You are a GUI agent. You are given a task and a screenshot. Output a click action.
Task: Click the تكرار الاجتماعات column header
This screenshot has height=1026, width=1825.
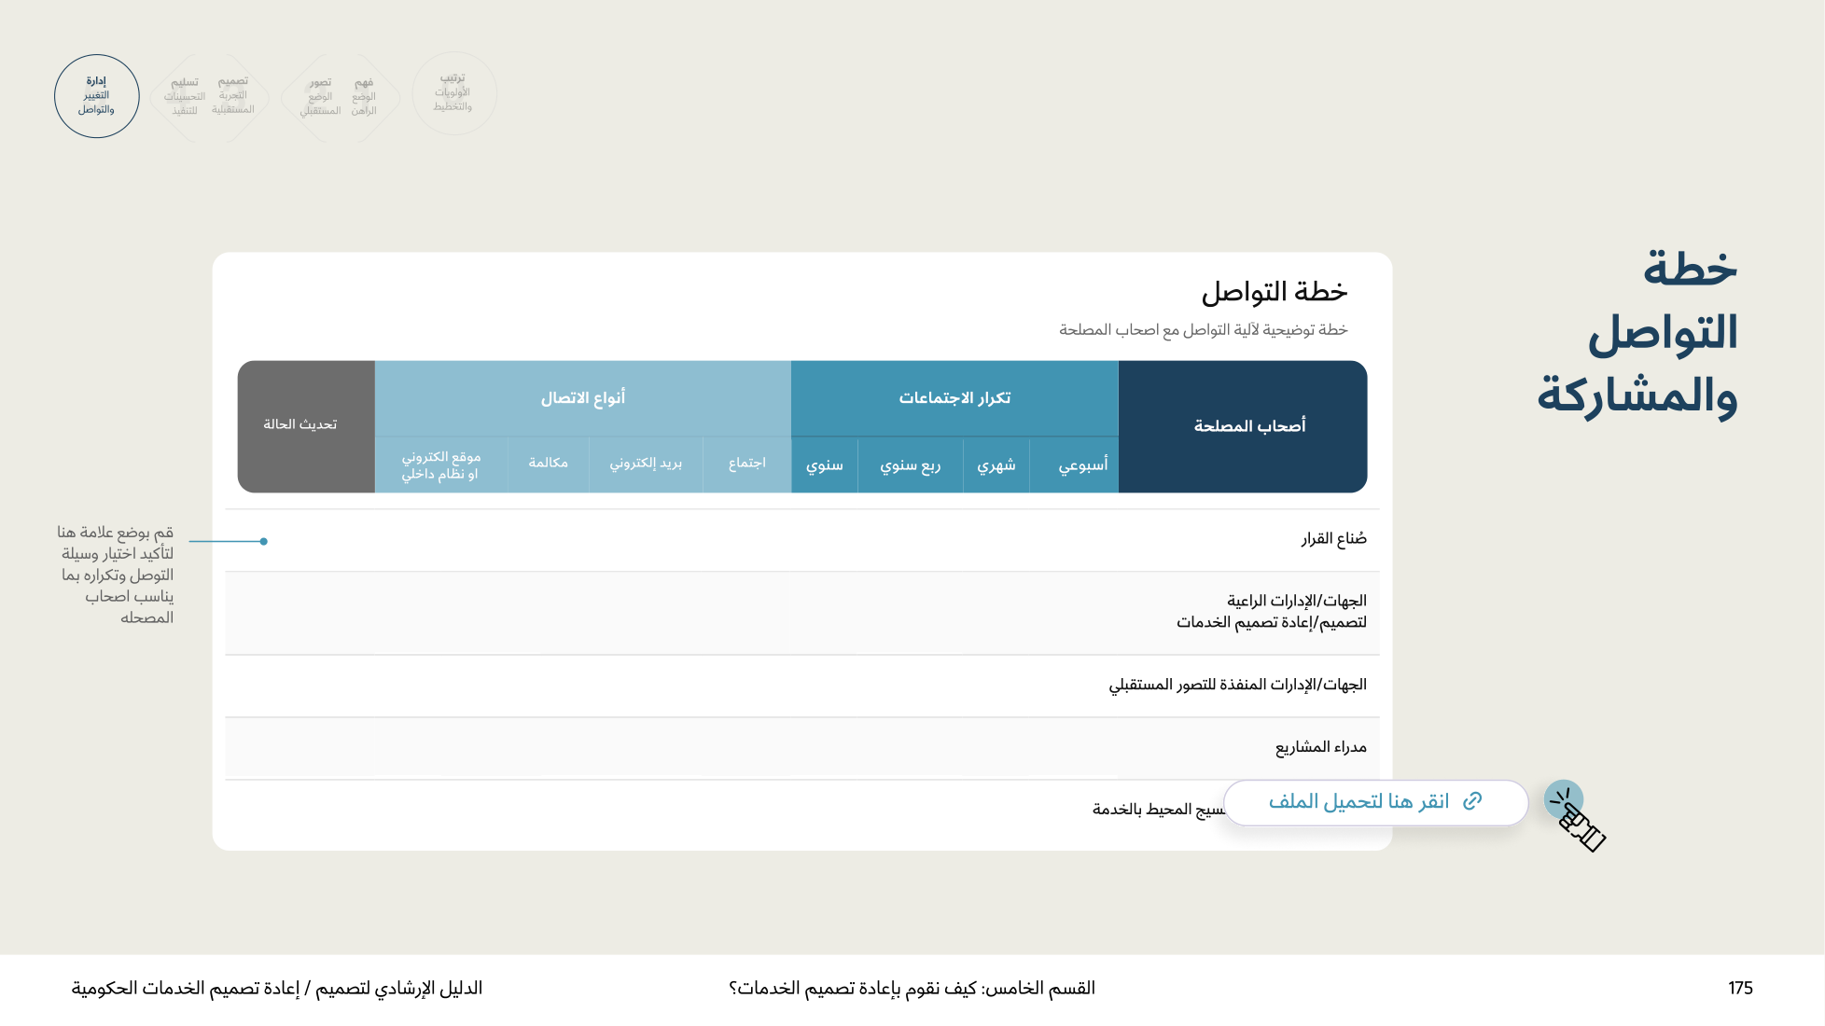[x=954, y=398]
